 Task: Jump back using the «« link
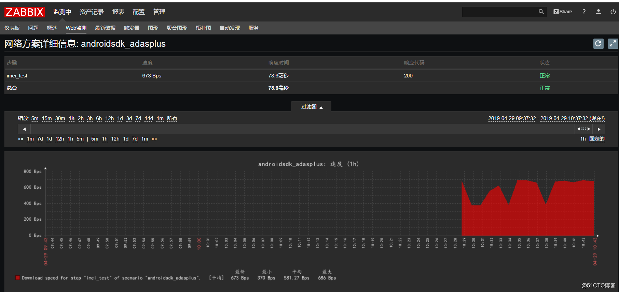point(20,139)
